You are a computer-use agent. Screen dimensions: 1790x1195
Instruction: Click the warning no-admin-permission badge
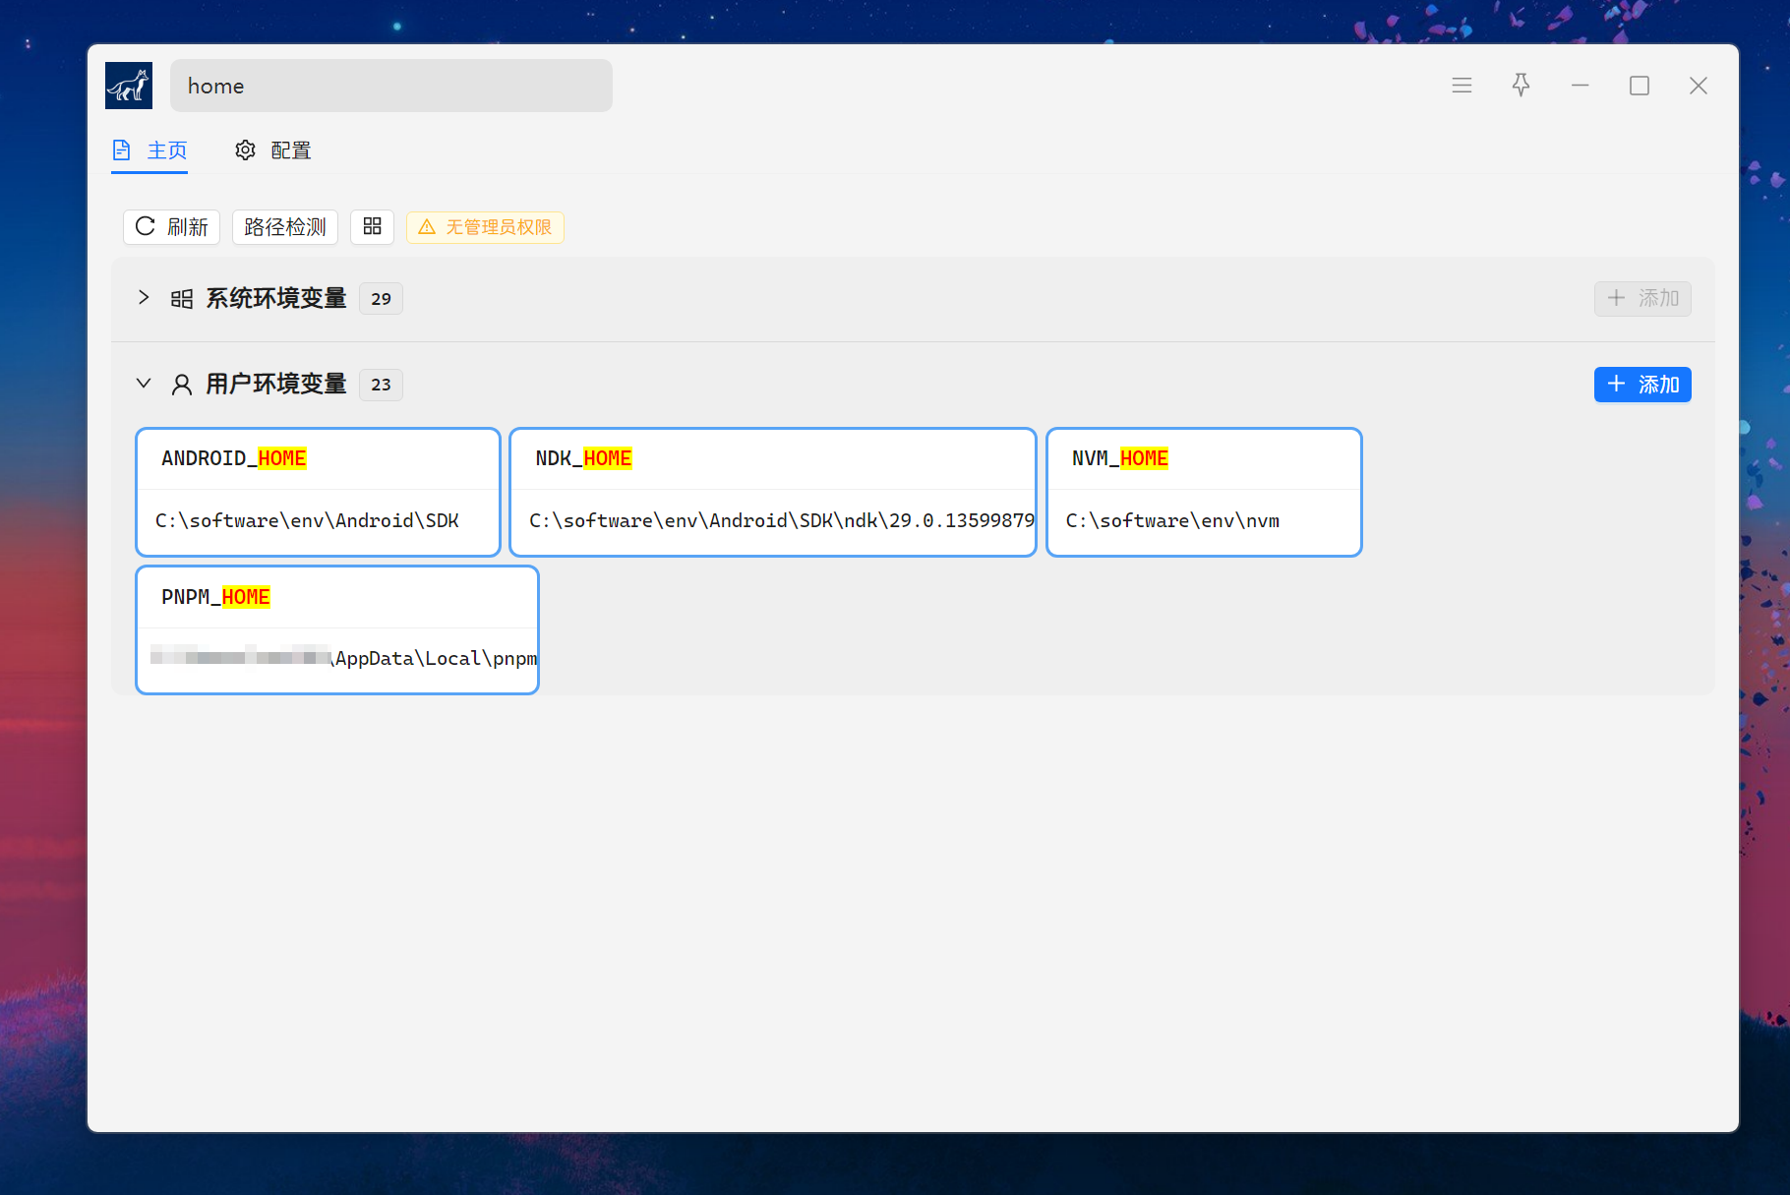click(x=485, y=227)
